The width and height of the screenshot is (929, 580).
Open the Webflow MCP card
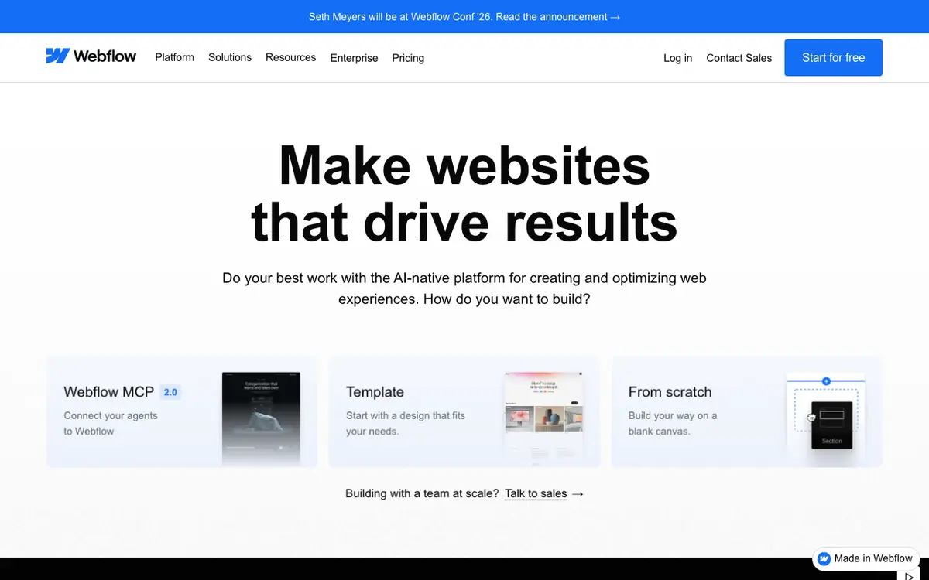[182, 411]
